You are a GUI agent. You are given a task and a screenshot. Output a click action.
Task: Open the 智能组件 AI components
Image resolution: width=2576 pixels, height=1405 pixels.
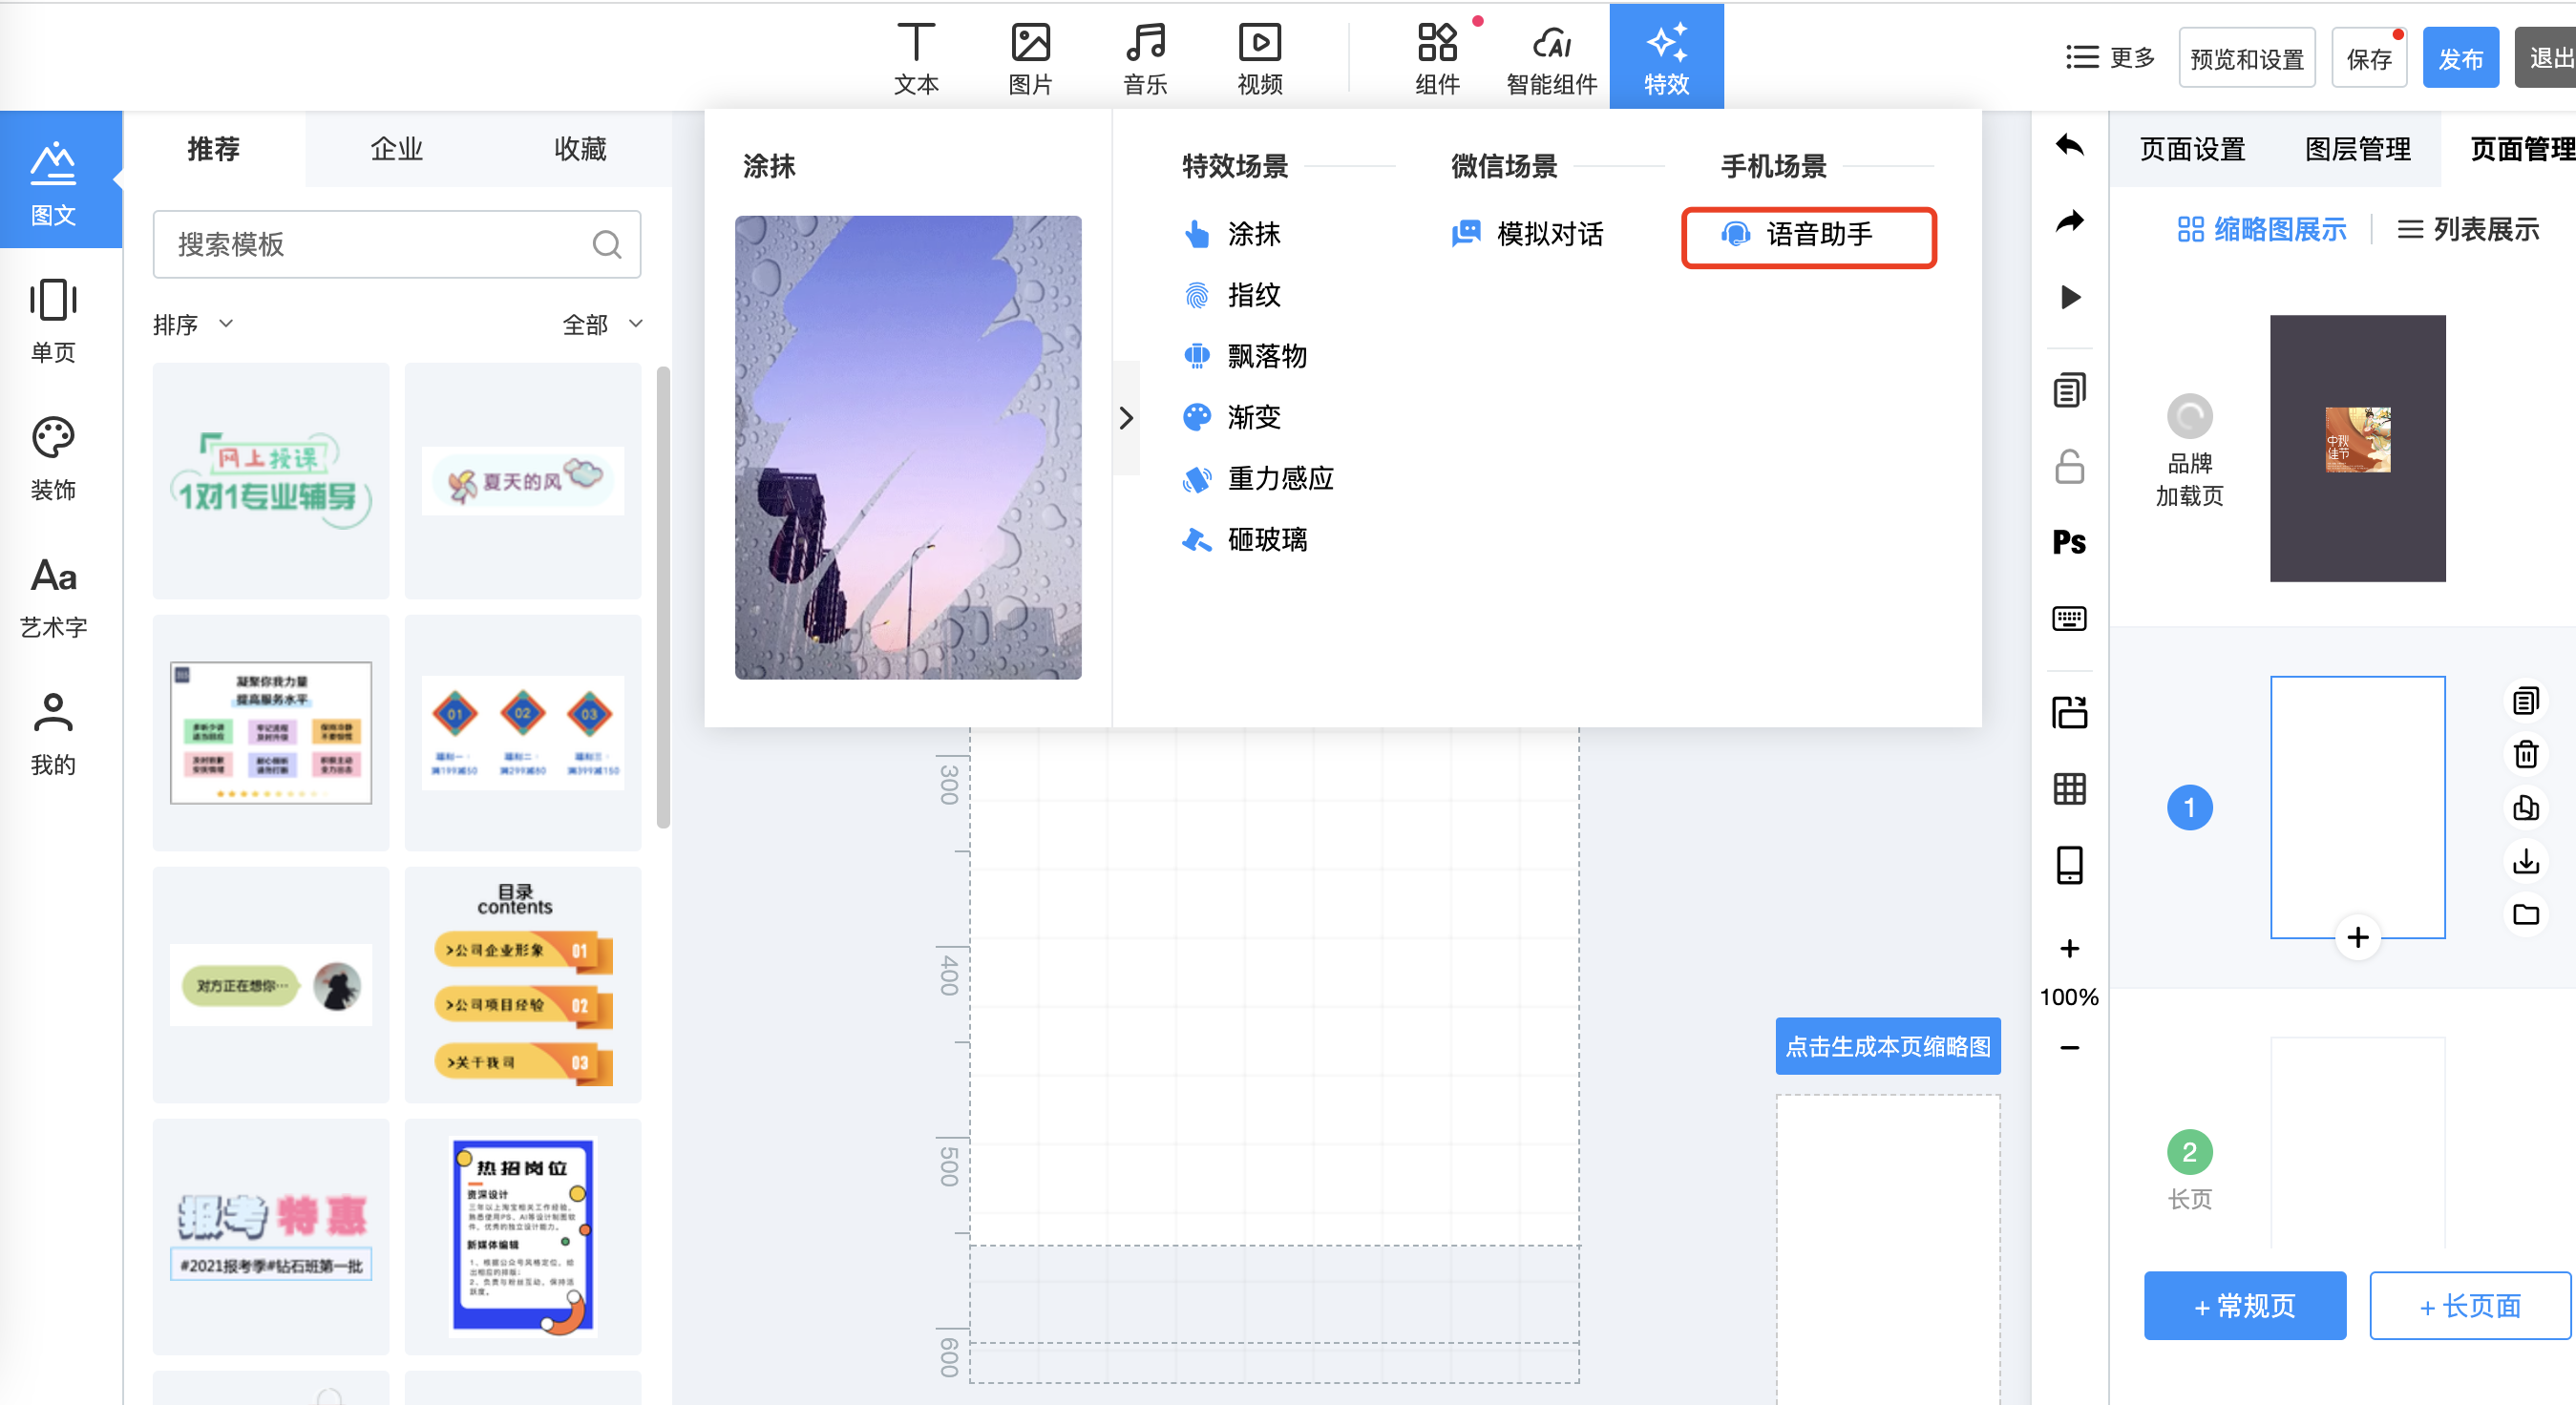tap(1551, 58)
